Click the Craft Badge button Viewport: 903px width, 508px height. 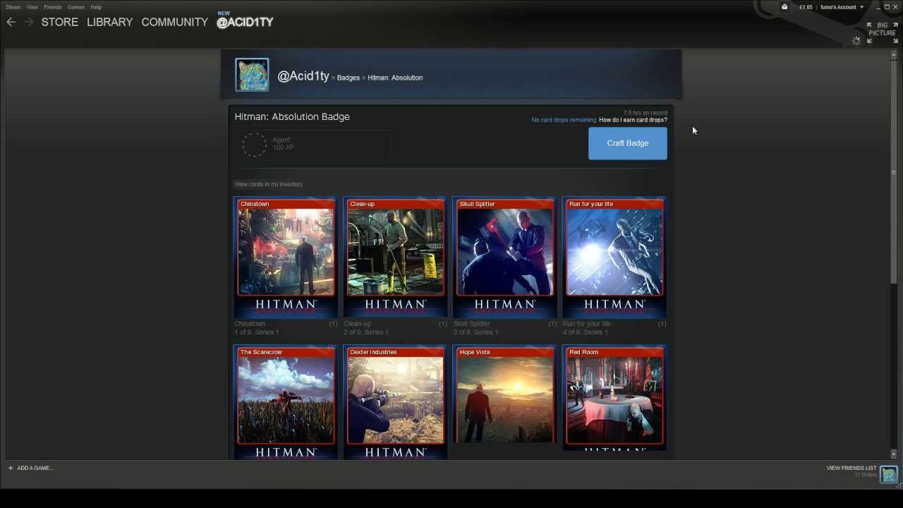click(627, 143)
